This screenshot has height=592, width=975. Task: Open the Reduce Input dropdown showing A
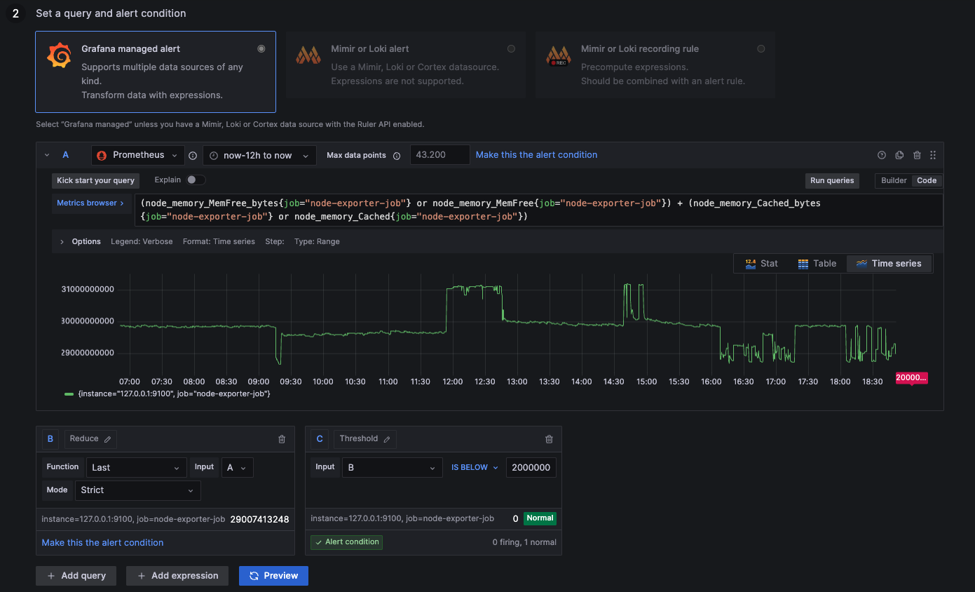point(237,467)
